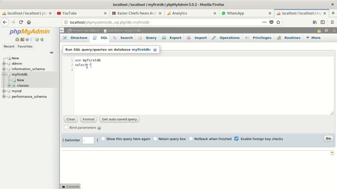Run the query with Go

(x=328, y=139)
